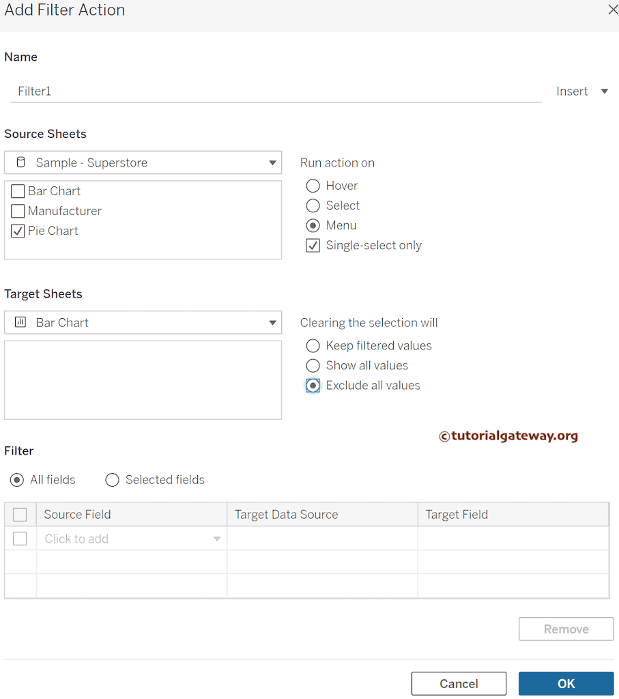
Task: Select the All fields filter option
Action: pyautogui.click(x=17, y=480)
